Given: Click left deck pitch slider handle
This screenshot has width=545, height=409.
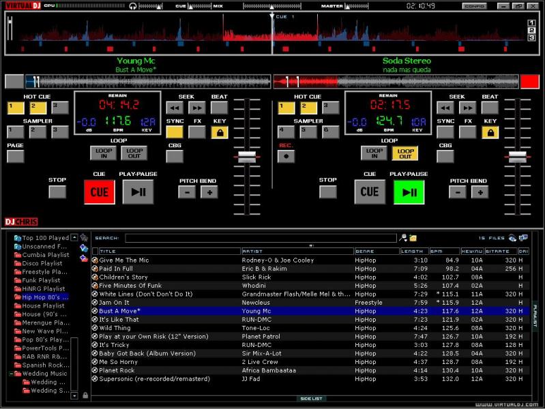Looking at the screenshot, I should (247, 157).
